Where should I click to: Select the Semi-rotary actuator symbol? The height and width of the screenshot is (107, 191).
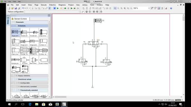[x=34, y=60]
